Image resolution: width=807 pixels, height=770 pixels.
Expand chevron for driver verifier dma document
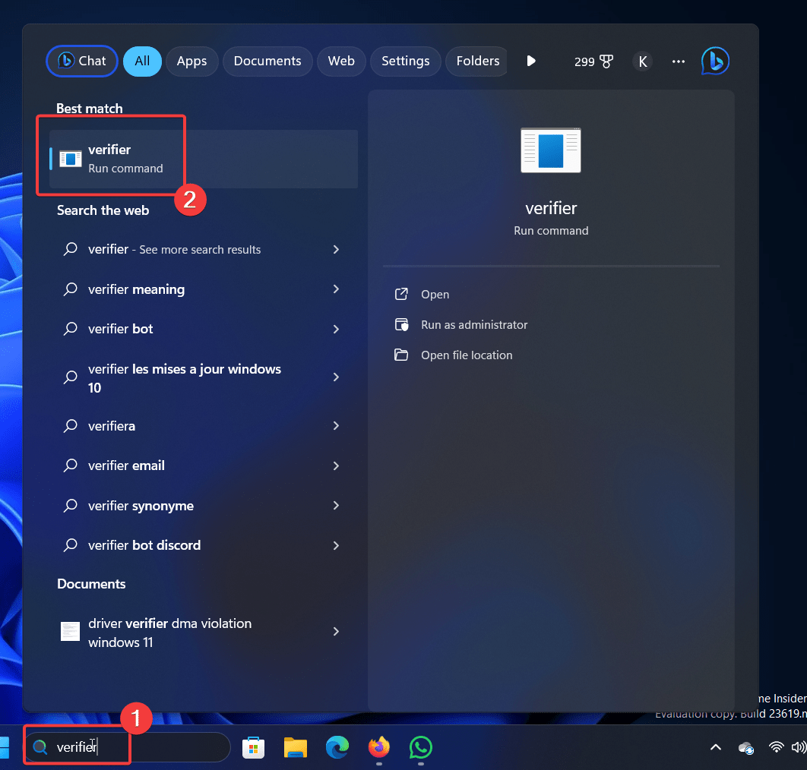tap(336, 632)
